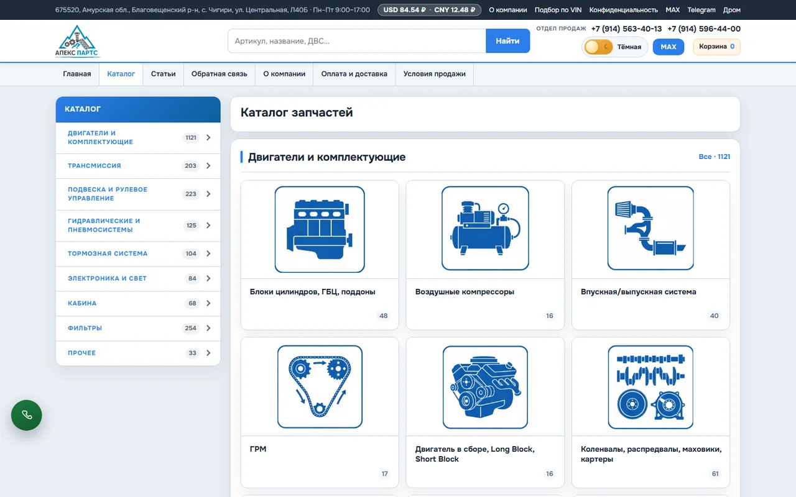Click the search field for article or name
The image size is (796, 497).
(x=357, y=41)
